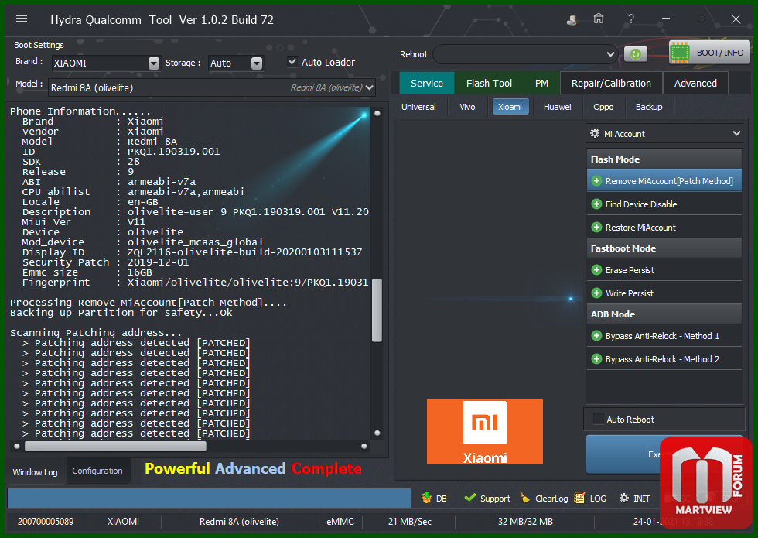Viewport: 758px width, 538px height.
Task: Click plus icon beside Write Persist
Action: 596,293
